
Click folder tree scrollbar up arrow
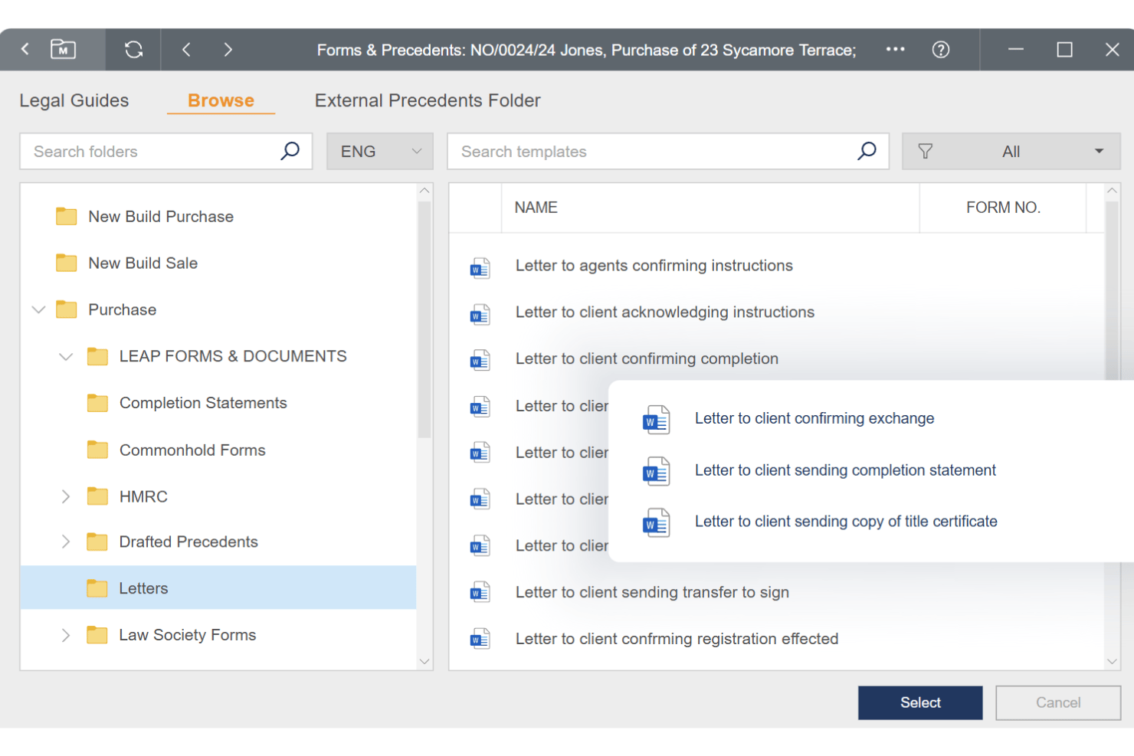(424, 191)
